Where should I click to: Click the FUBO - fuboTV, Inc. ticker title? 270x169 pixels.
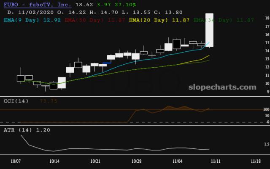(36, 5)
